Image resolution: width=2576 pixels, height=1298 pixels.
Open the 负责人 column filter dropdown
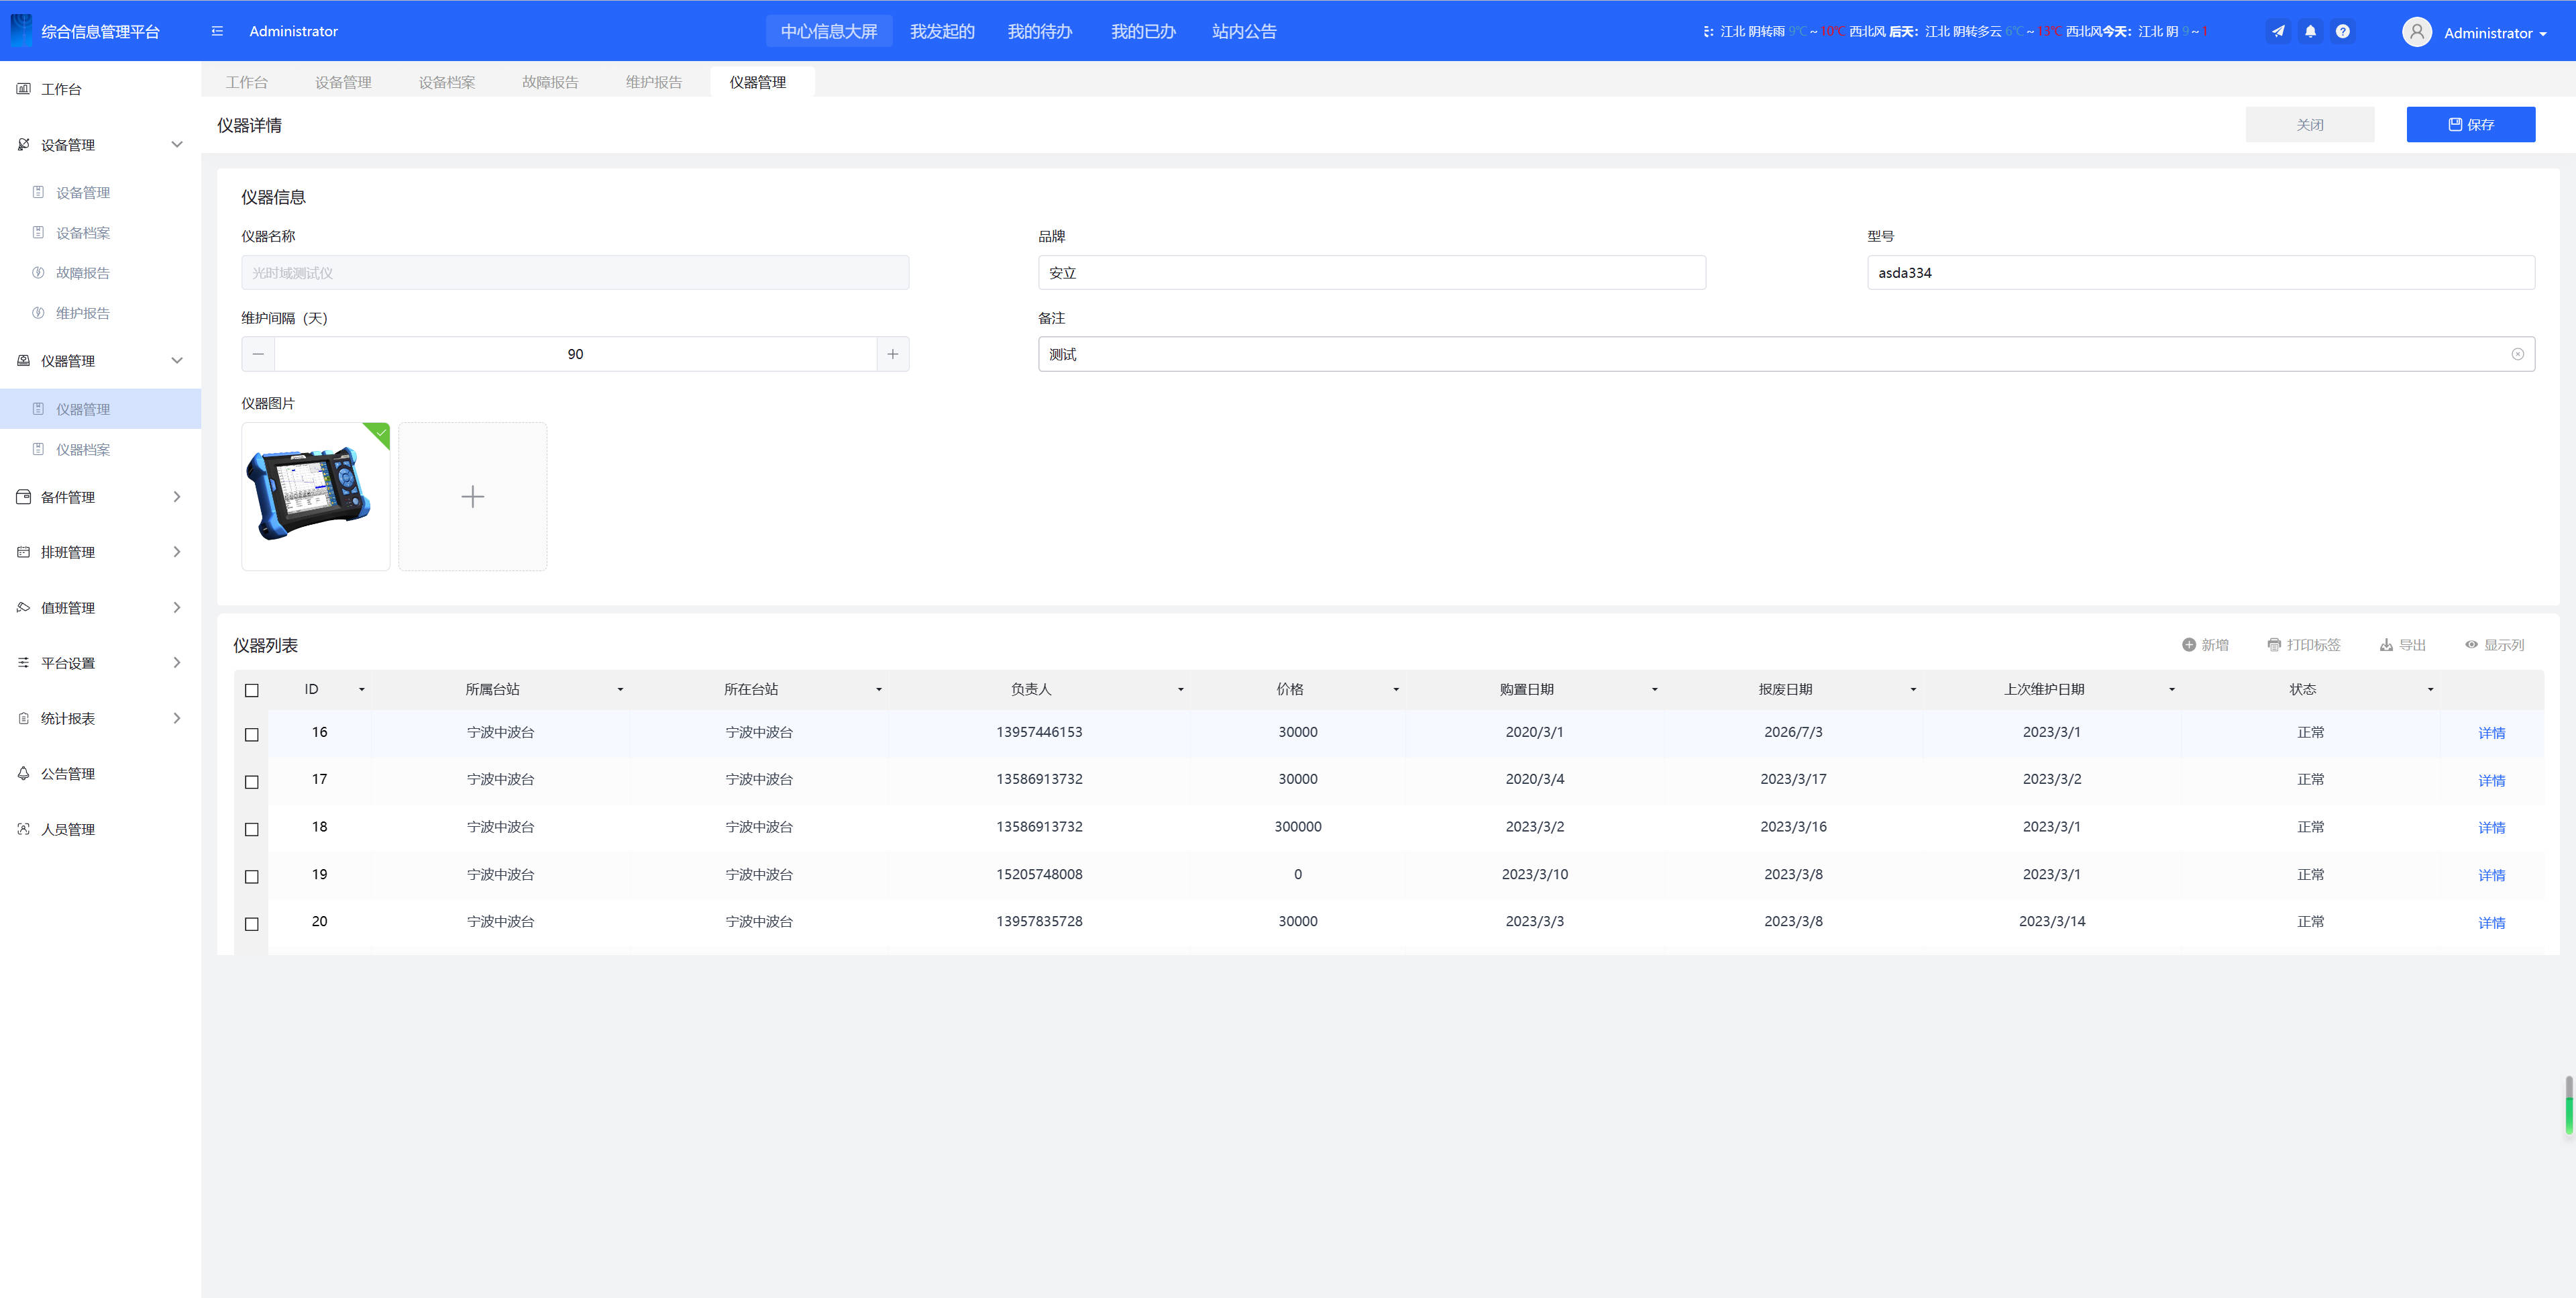pyautogui.click(x=1180, y=689)
